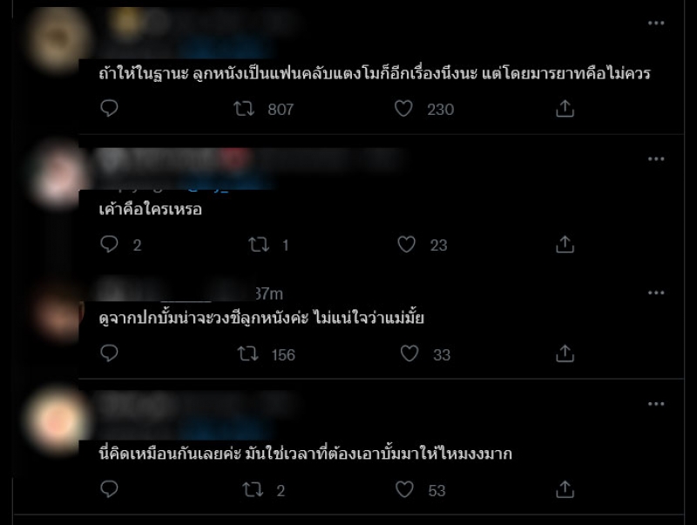The height and width of the screenshot is (525, 697).
Task: Share the first tweet in the thread
Action: (565, 108)
